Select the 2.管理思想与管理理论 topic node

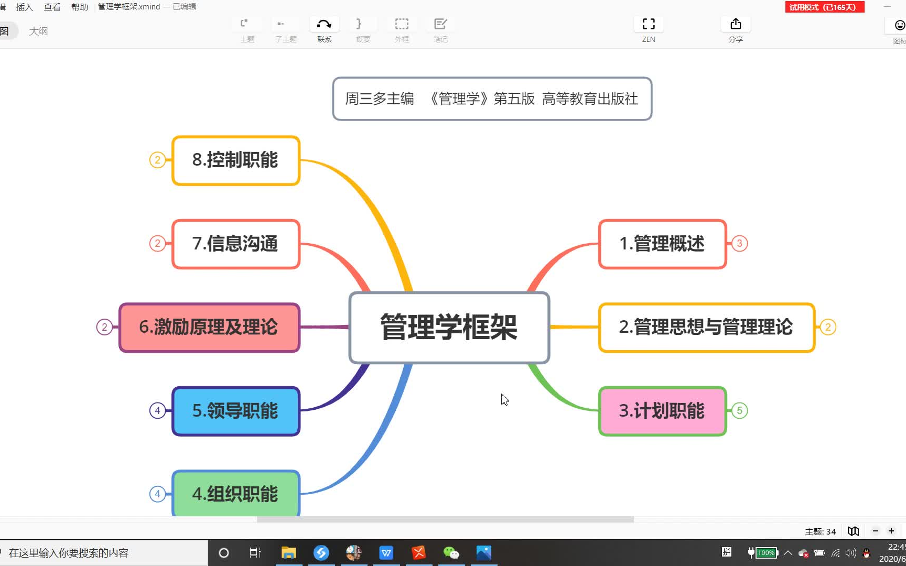pyautogui.click(x=707, y=328)
